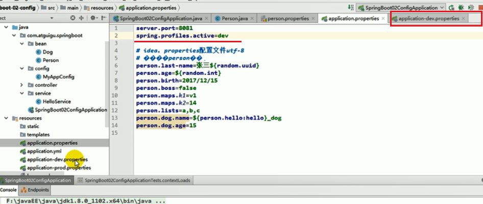Click the person.boss=false line
The image size is (483, 204).
click(x=166, y=88)
